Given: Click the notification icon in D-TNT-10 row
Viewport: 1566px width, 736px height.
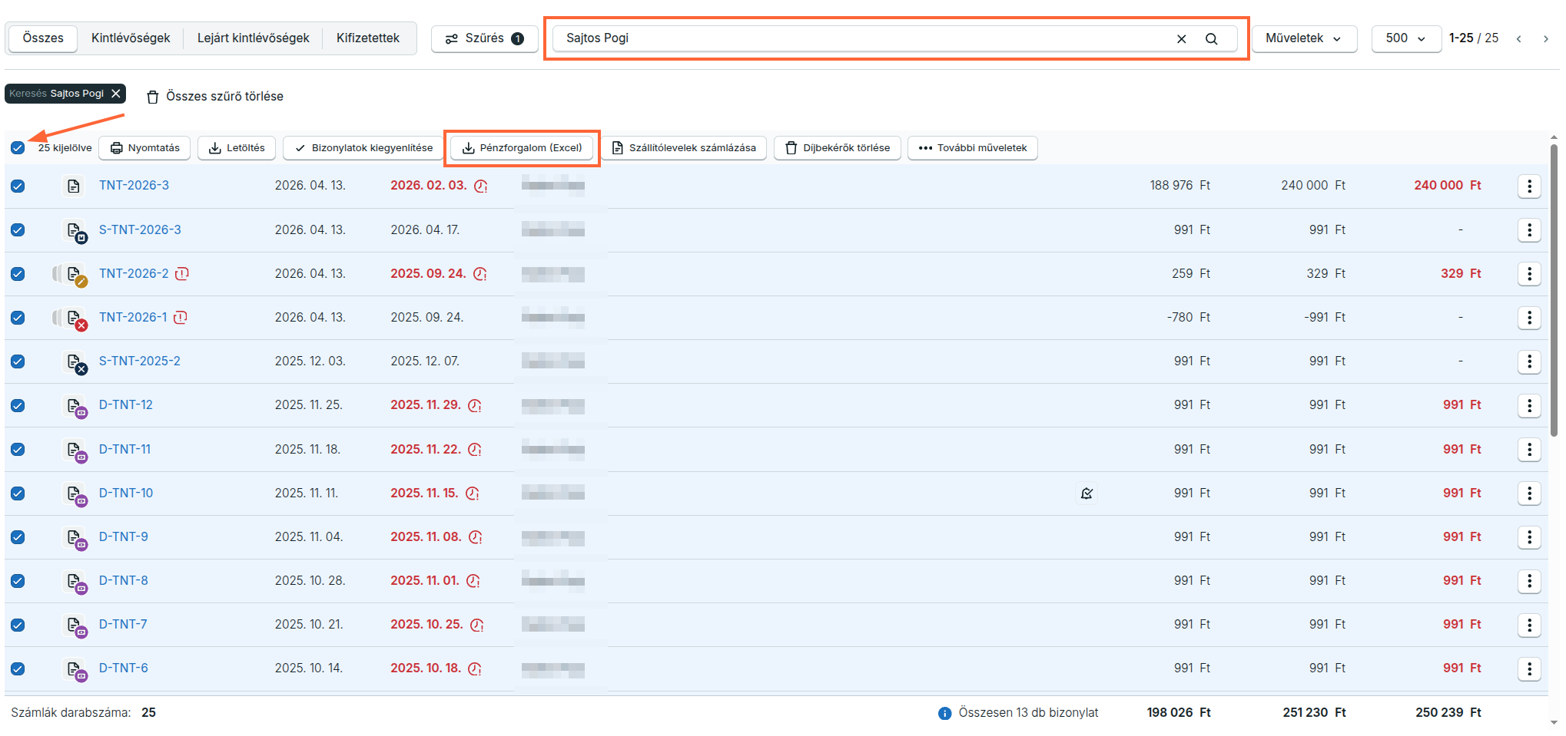Looking at the screenshot, I should (x=1086, y=493).
